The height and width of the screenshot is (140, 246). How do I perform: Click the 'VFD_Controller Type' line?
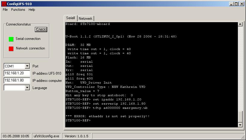[106, 87]
